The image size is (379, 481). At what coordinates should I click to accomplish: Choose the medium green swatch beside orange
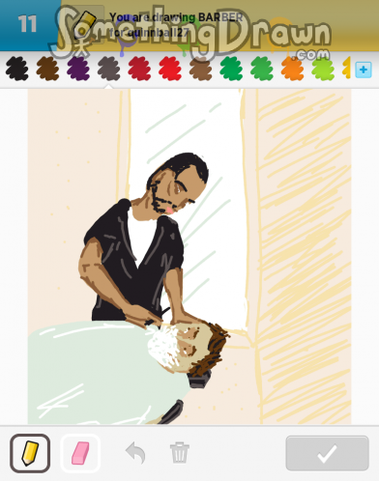coord(262,69)
